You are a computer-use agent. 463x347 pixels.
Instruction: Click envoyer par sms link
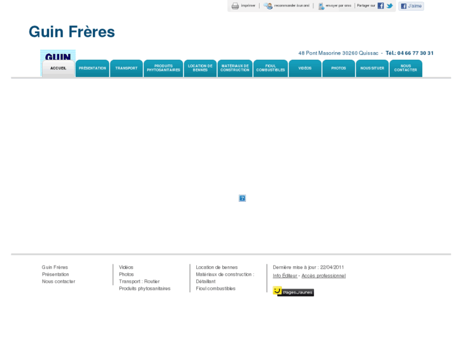(338, 6)
